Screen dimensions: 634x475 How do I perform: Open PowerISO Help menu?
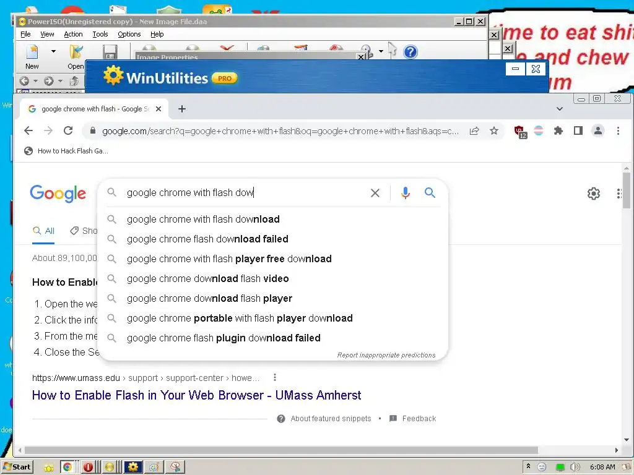[157, 35]
